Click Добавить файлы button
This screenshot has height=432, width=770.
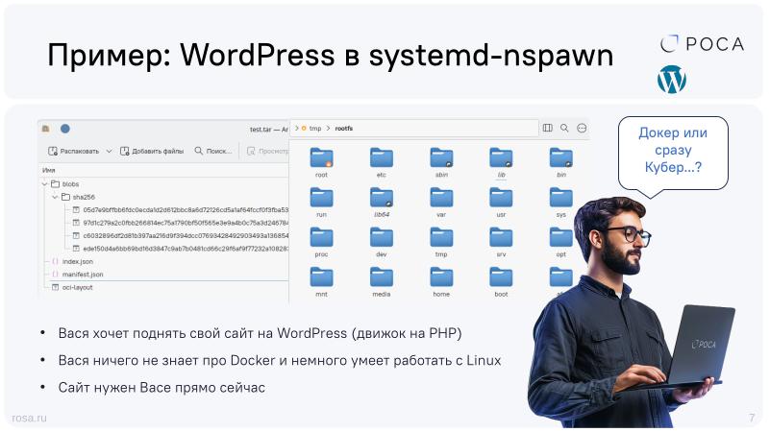pos(152,151)
